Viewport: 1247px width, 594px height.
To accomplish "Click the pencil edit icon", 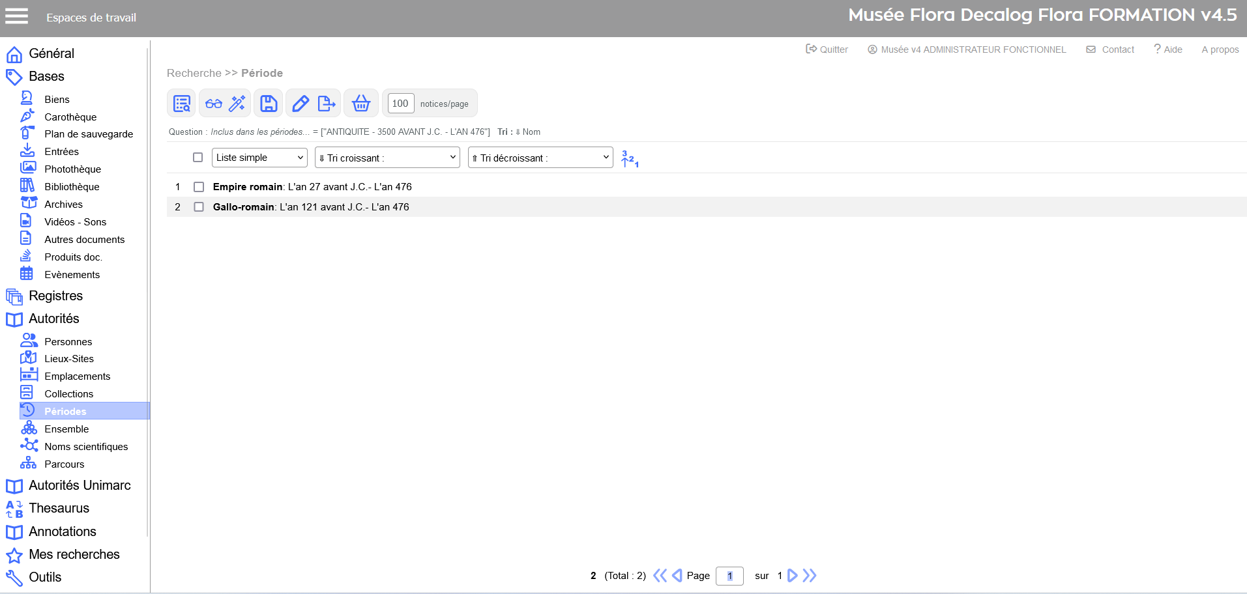I will click(300, 104).
